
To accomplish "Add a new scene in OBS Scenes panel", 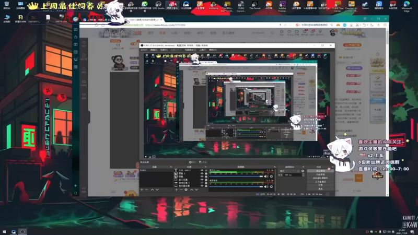I will 142,190.
